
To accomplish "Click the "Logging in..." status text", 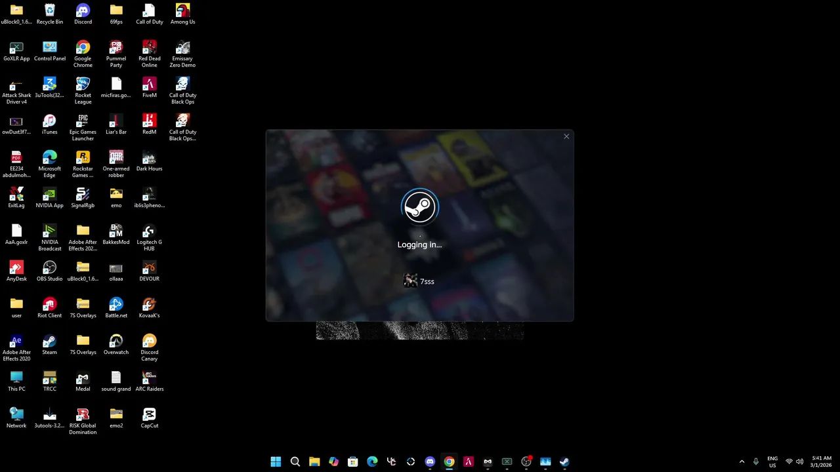I will click(x=420, y=245).
